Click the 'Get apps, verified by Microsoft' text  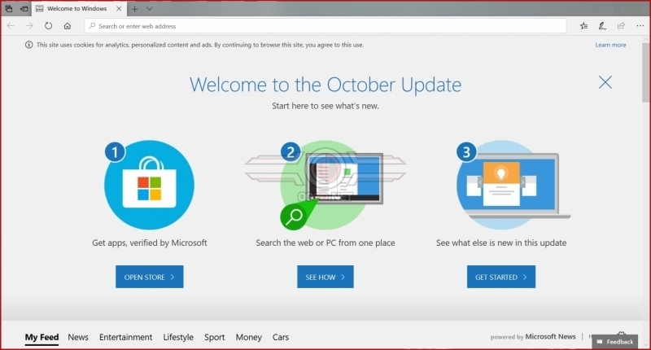pos(150,243)
